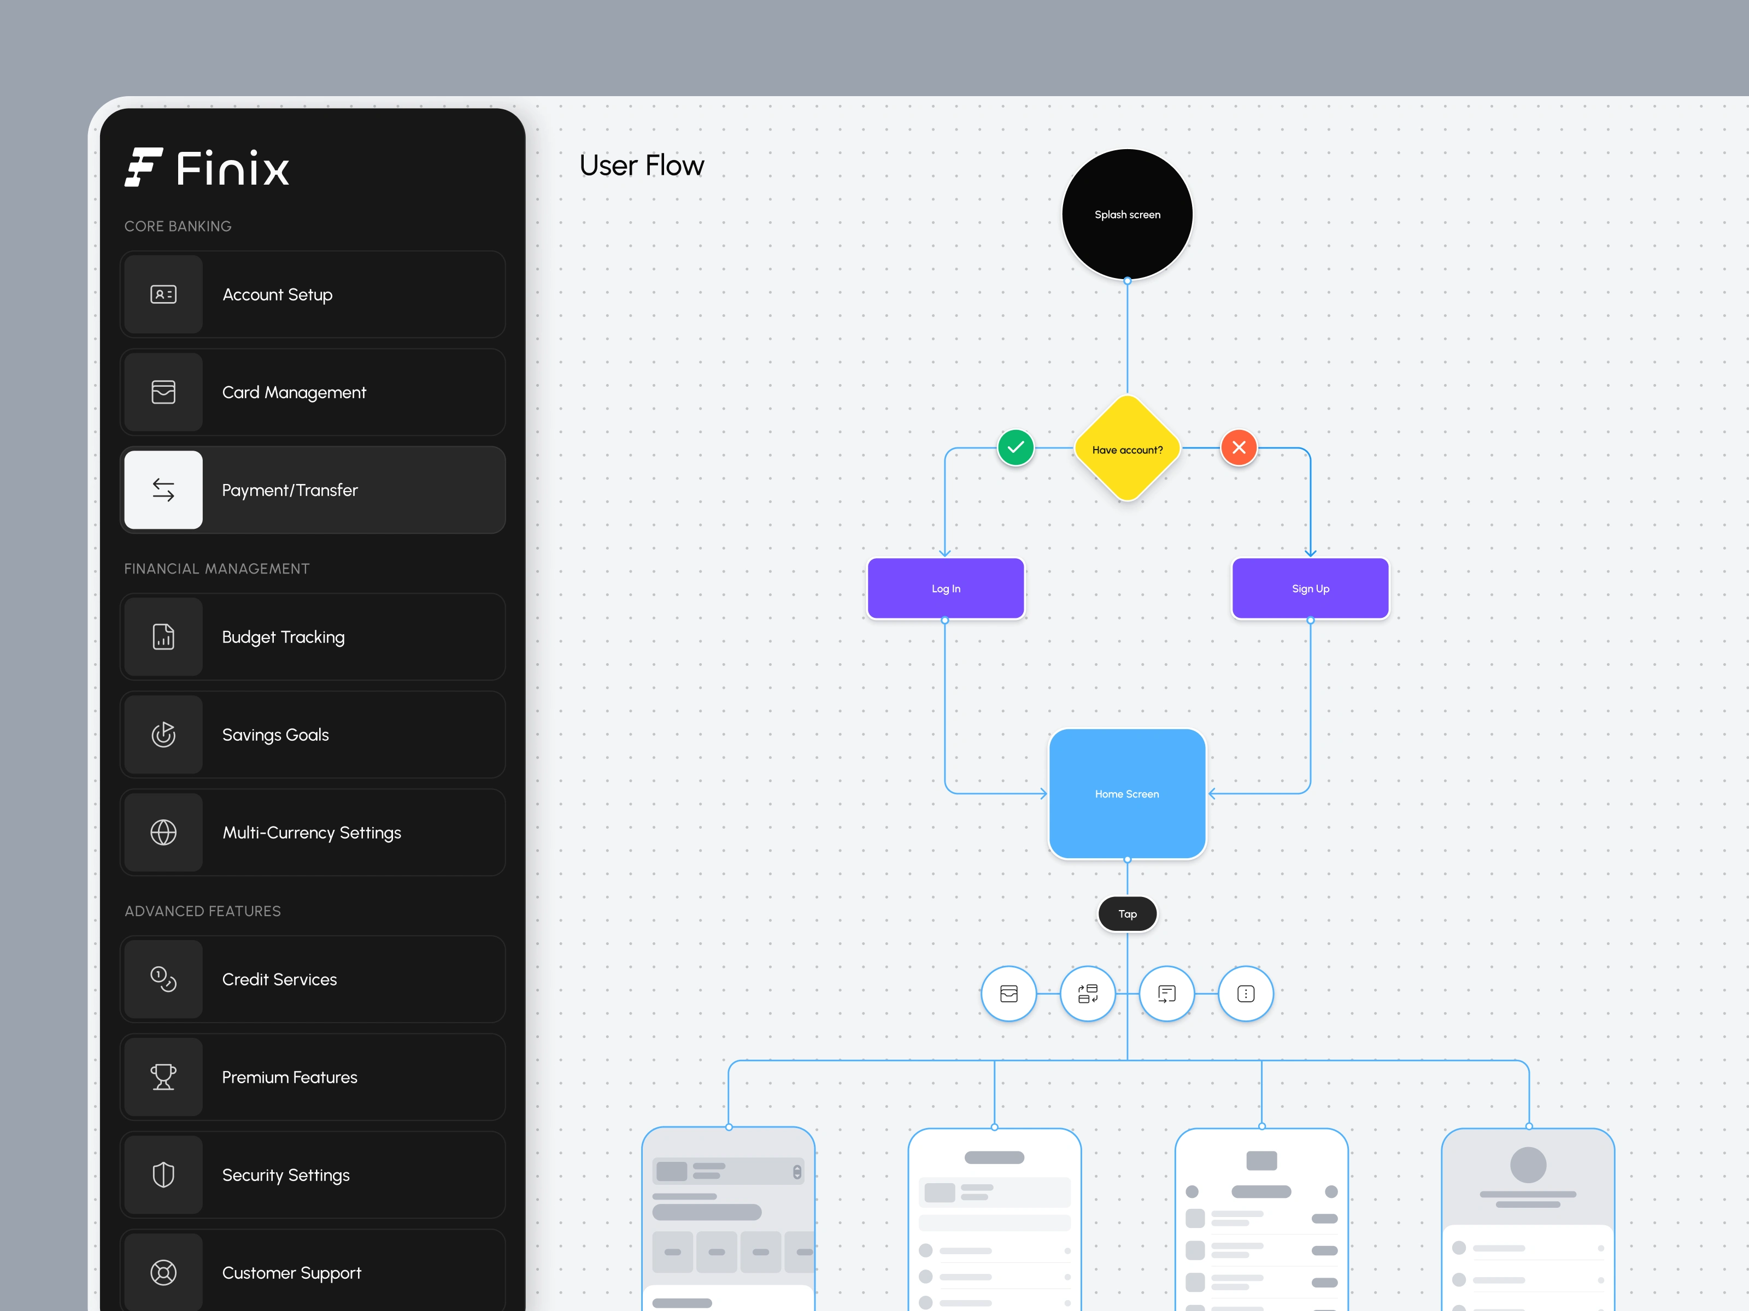Click the Multi-Currency Settings globe icon
The width and height of the screenshot is (1749, 1311).
click(163, 832)
